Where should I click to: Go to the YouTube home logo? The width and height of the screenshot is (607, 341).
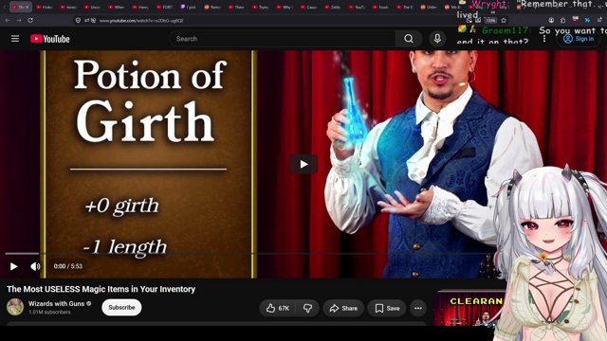click(x=50, y=39)
